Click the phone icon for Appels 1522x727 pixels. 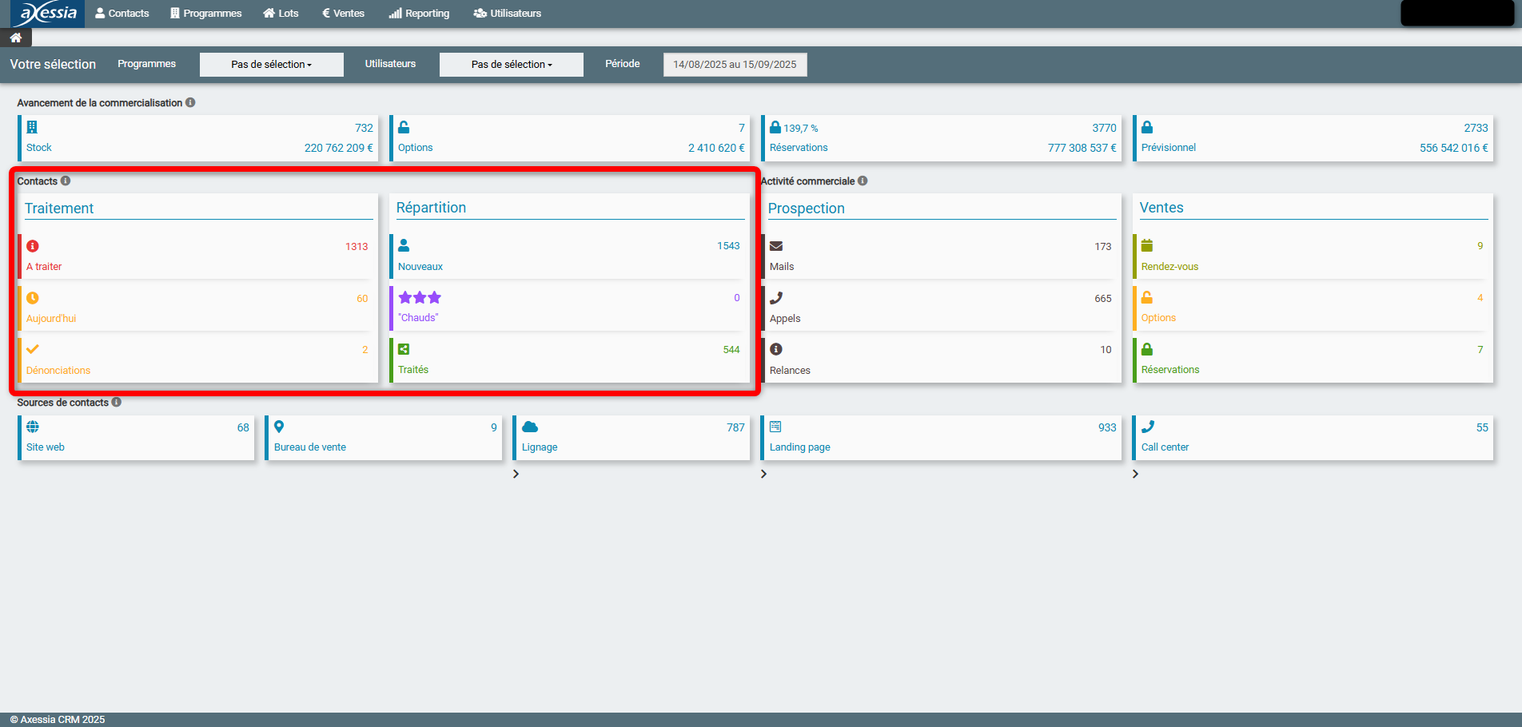[775, 298]
